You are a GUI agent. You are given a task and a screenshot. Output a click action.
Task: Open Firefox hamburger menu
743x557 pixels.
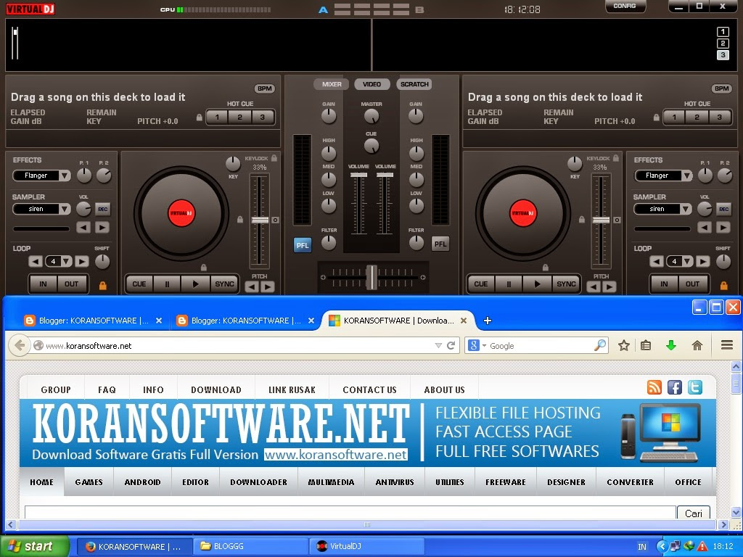(727, 345)
